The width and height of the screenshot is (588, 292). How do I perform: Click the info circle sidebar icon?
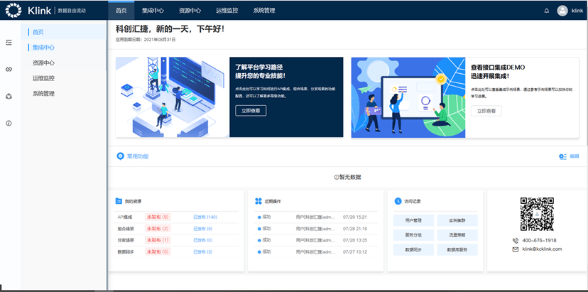click(x=9, y=123)
